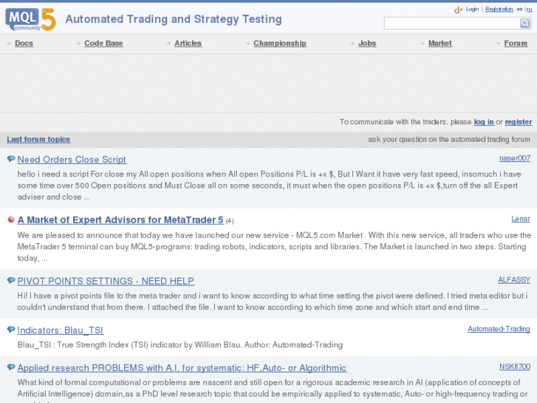Click the speech bubble icon beside Indicators: Blau_TSI
The image size is (537, 403).
(11, 330)
